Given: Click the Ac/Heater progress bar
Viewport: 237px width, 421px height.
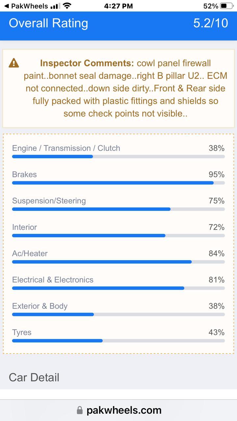Looking at the screenshot, I should (118, 262).
